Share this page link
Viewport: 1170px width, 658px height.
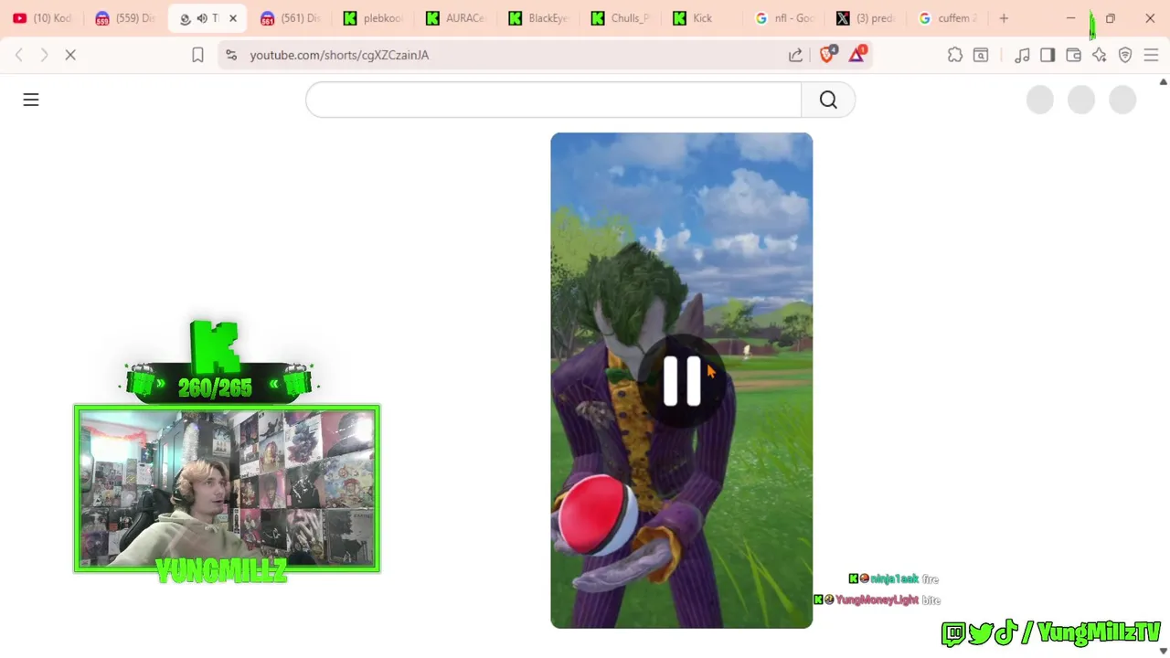795,55
